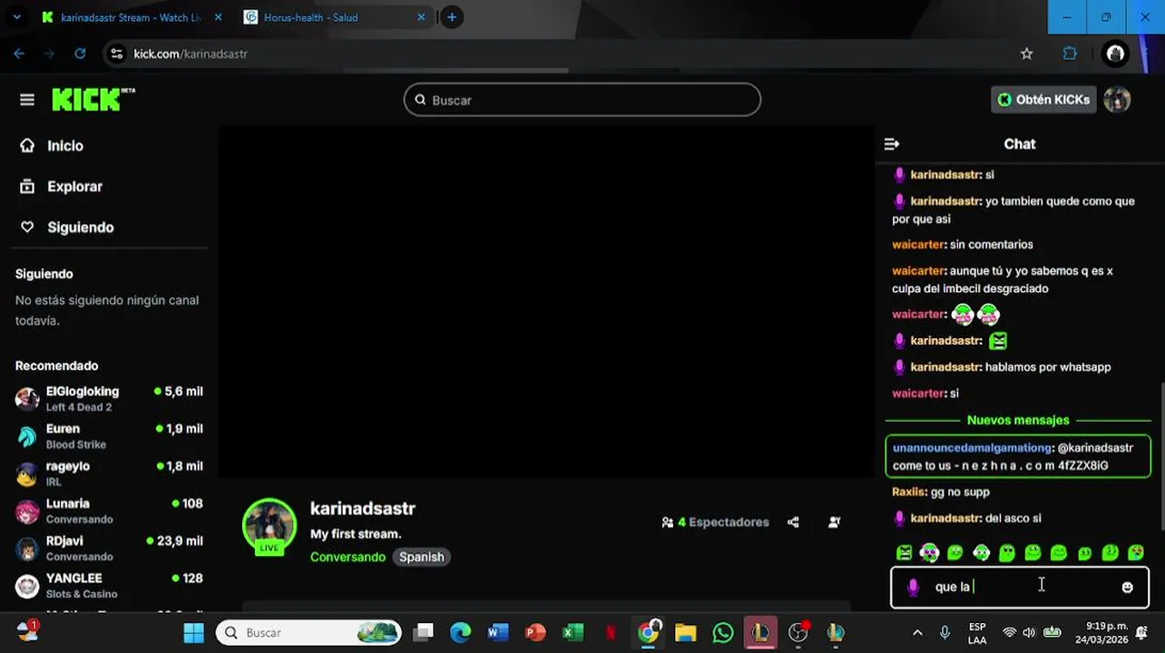The height and width of the screenshot is (653, 1165).
Task: Click the KICK logo
Action: click(x=93, y=99)
